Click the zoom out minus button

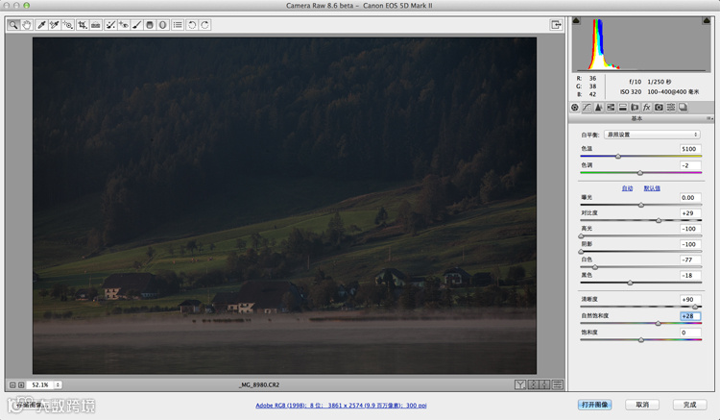click(x=12, y=385)
